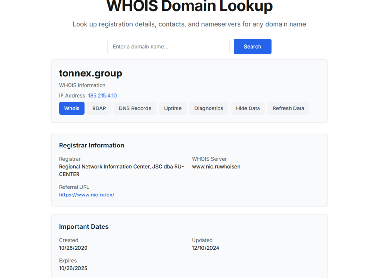Click the Updated date 12/10/2024
The width and height of the screenshot is (378, 278).
coord(205,248)
